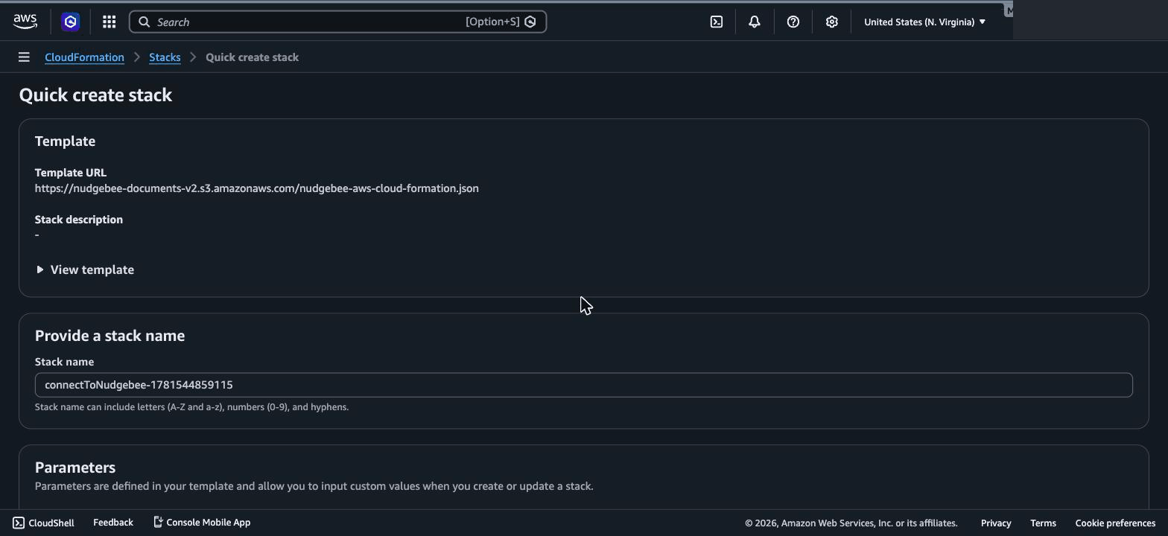Image resolution: width=1168 pixels, height=536 pixels.
Task: Open CloudShell in footer
Action: pyautogui.click(x=43, y=523)
